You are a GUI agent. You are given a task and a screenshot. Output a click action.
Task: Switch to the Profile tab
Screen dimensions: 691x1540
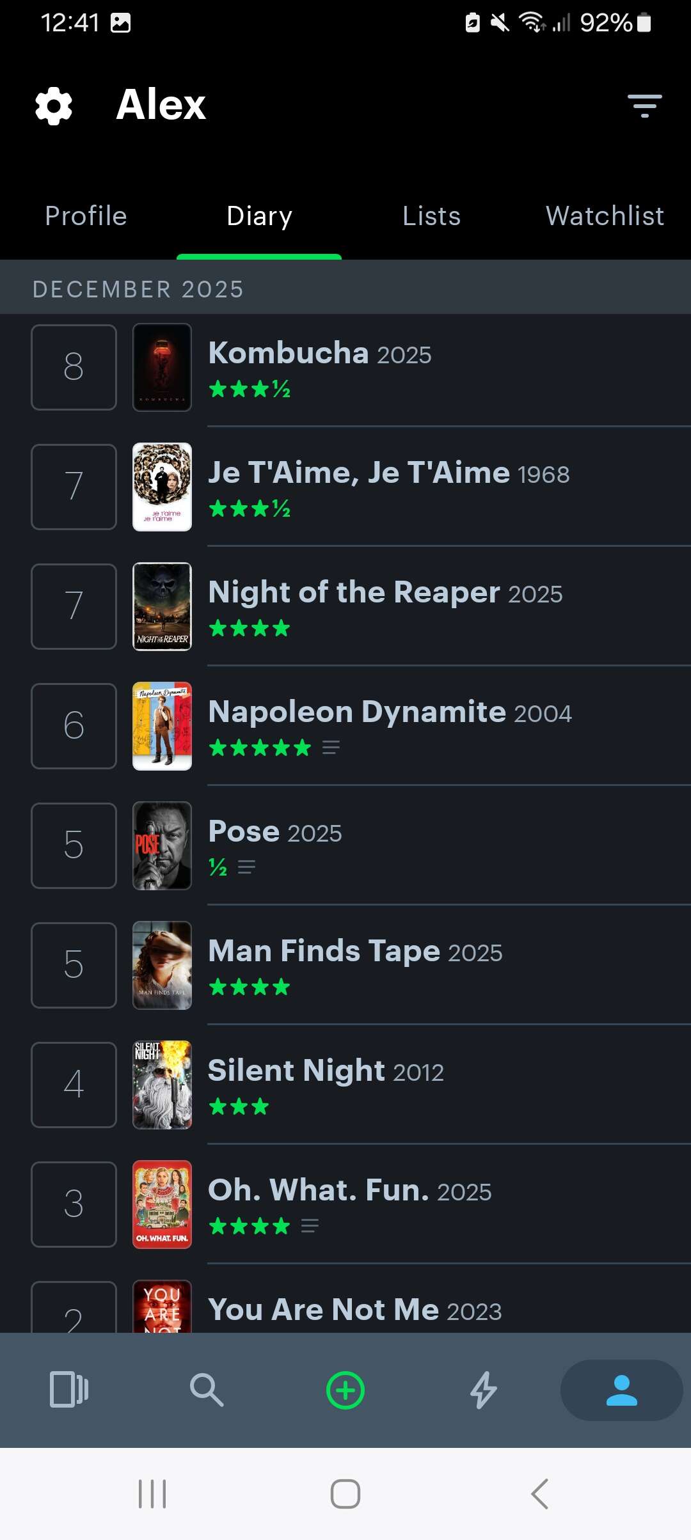[x=86, y=216]
